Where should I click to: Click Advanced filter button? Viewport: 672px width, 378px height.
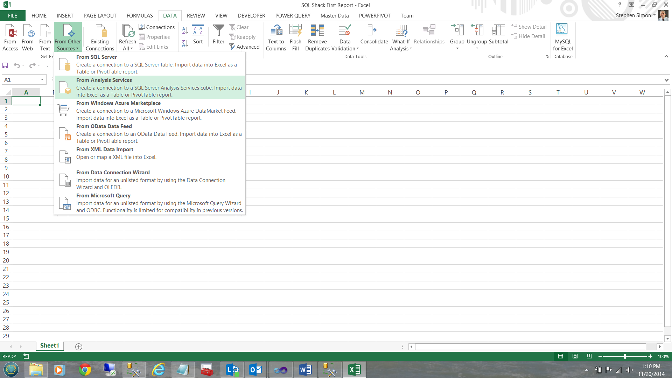pos(244,47)
